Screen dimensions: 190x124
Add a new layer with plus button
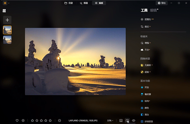point(7,20)
